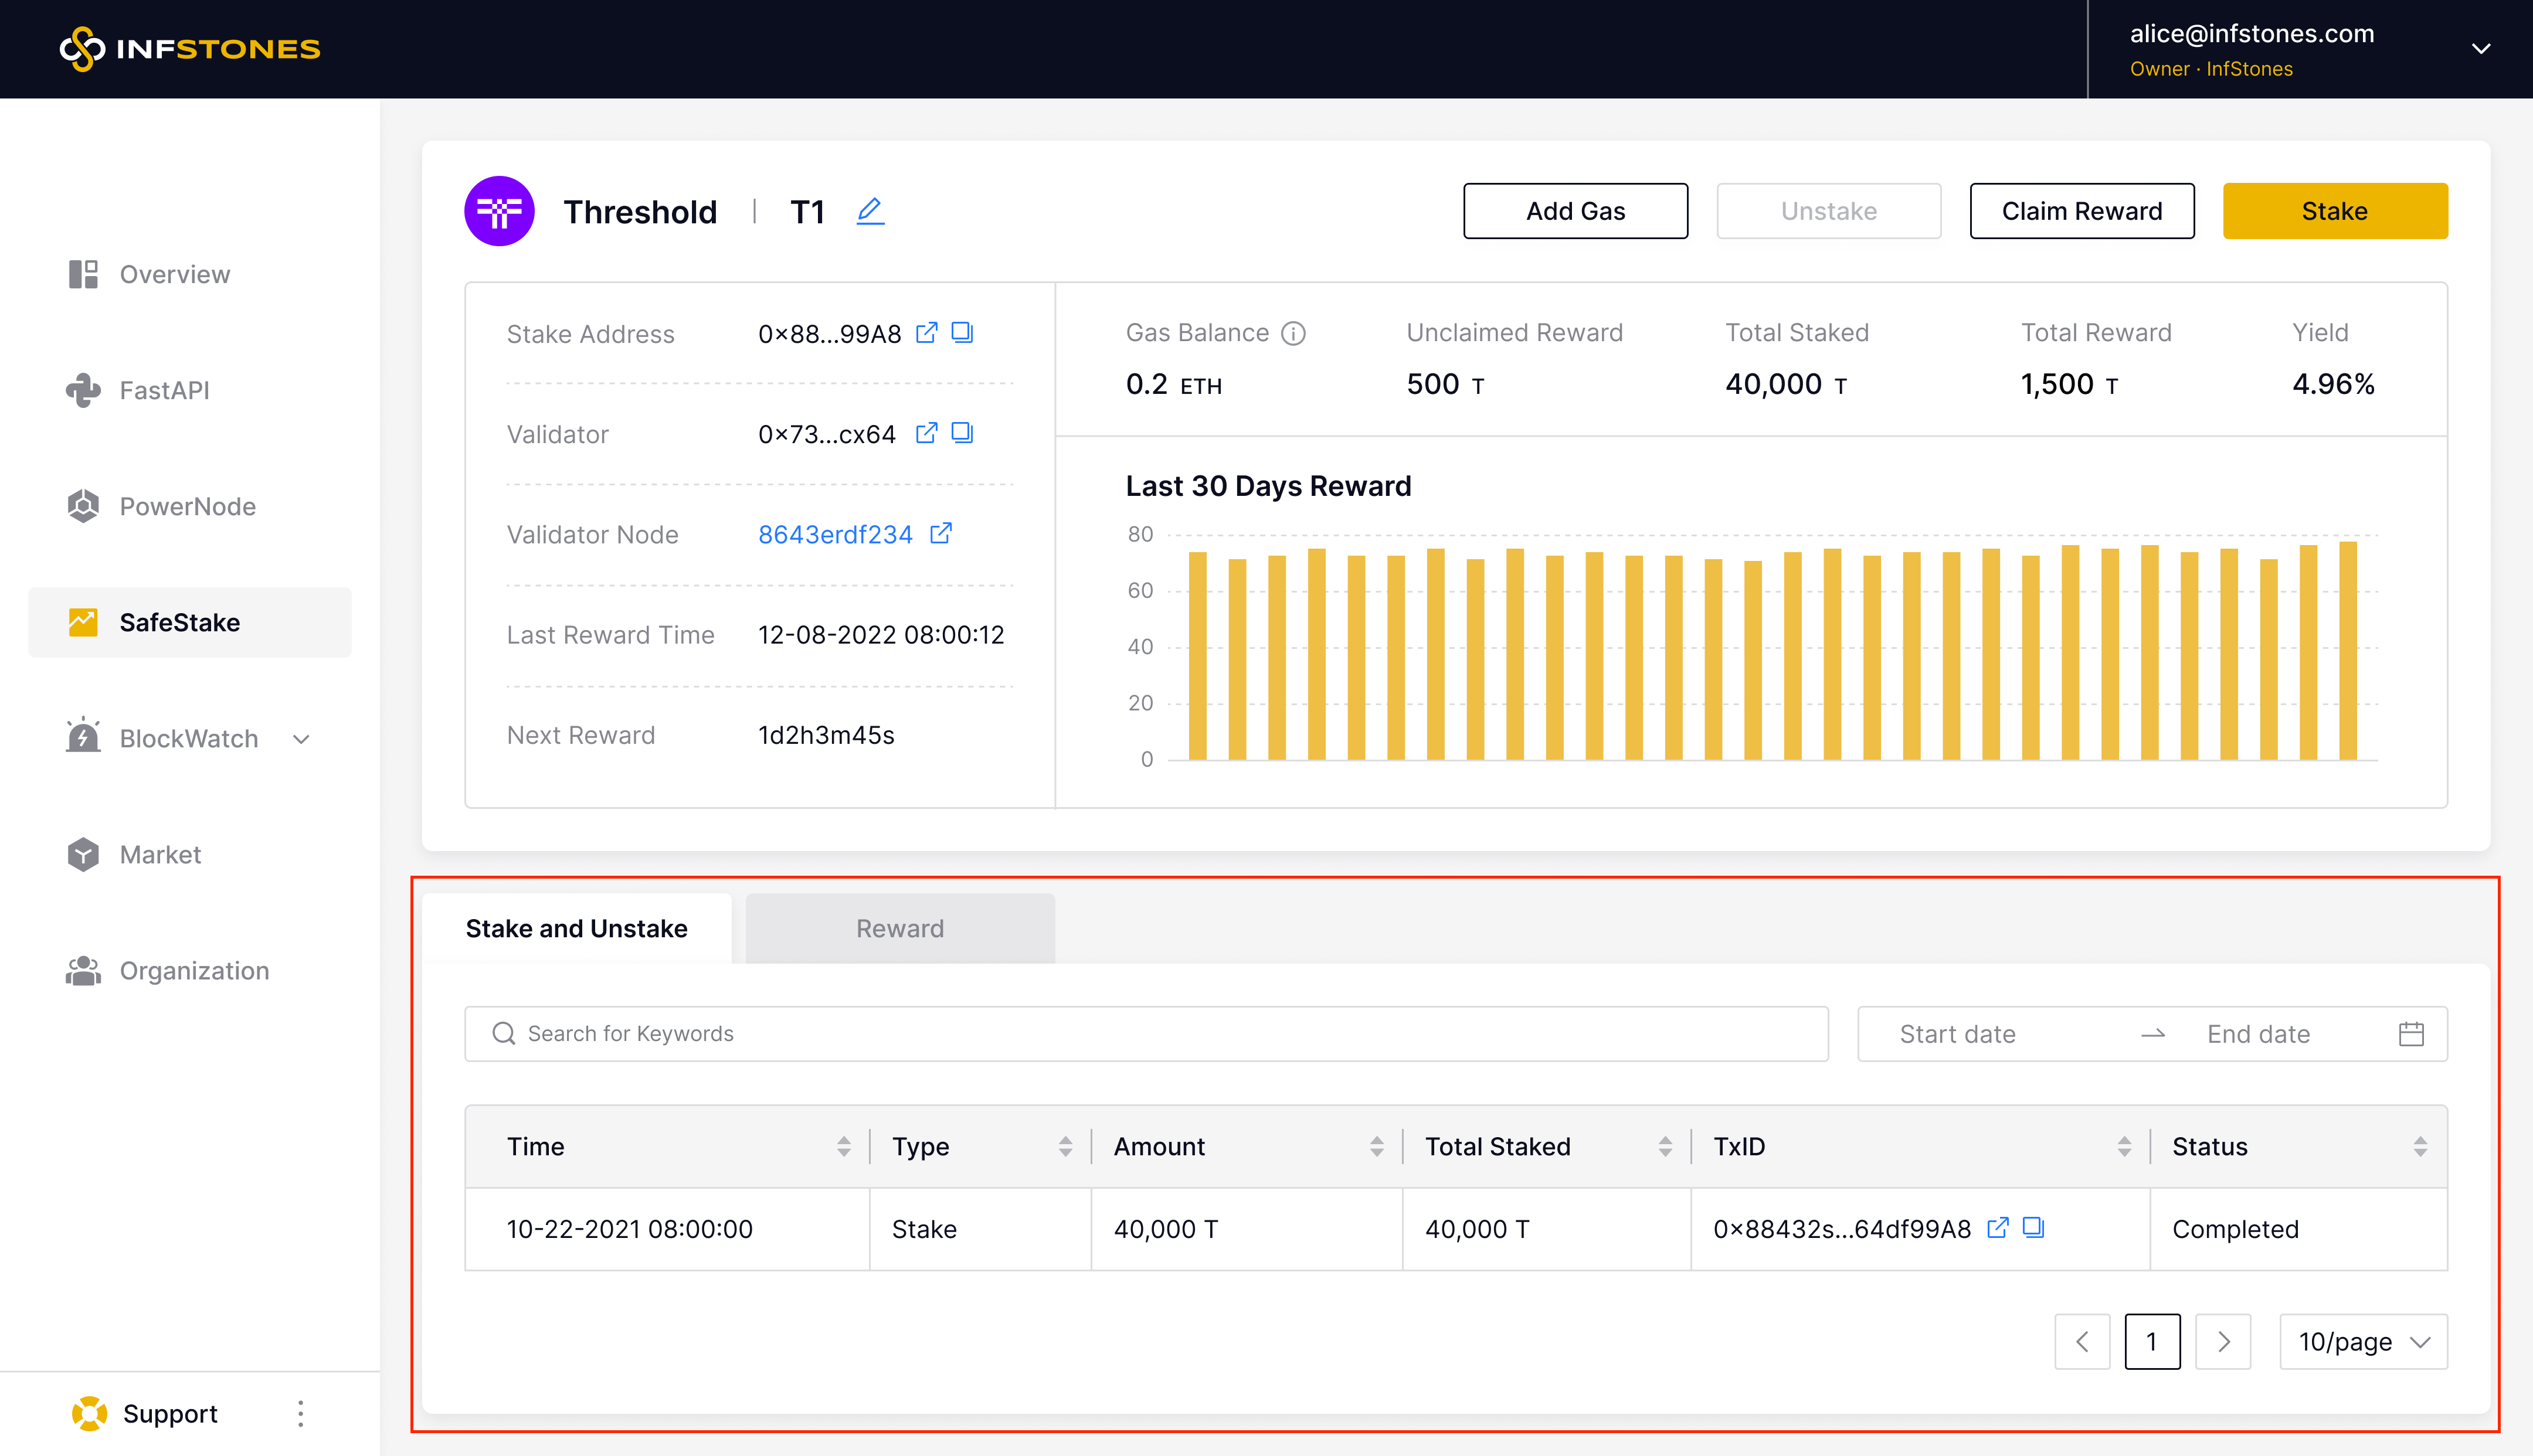Click the Support three-dots menu
Image resolution: width=2533 pixels, height=1456 pixels.
300,1413
